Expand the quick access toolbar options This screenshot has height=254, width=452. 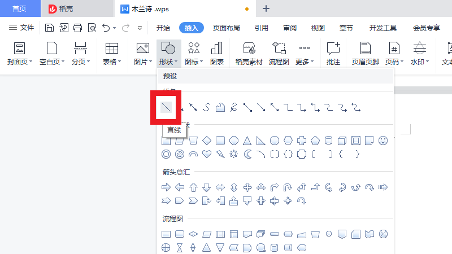[x=140, y=28]
